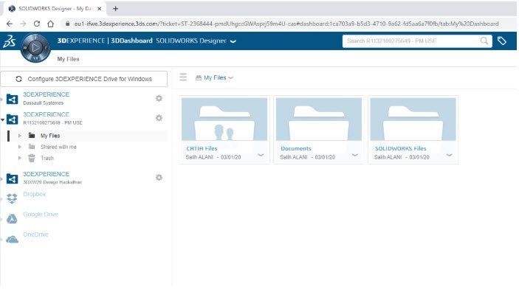Click the Dassault Systèmes 3DEXPERIENCE drive icon
This screenshot has width=519, height=295.
[13, 99]
